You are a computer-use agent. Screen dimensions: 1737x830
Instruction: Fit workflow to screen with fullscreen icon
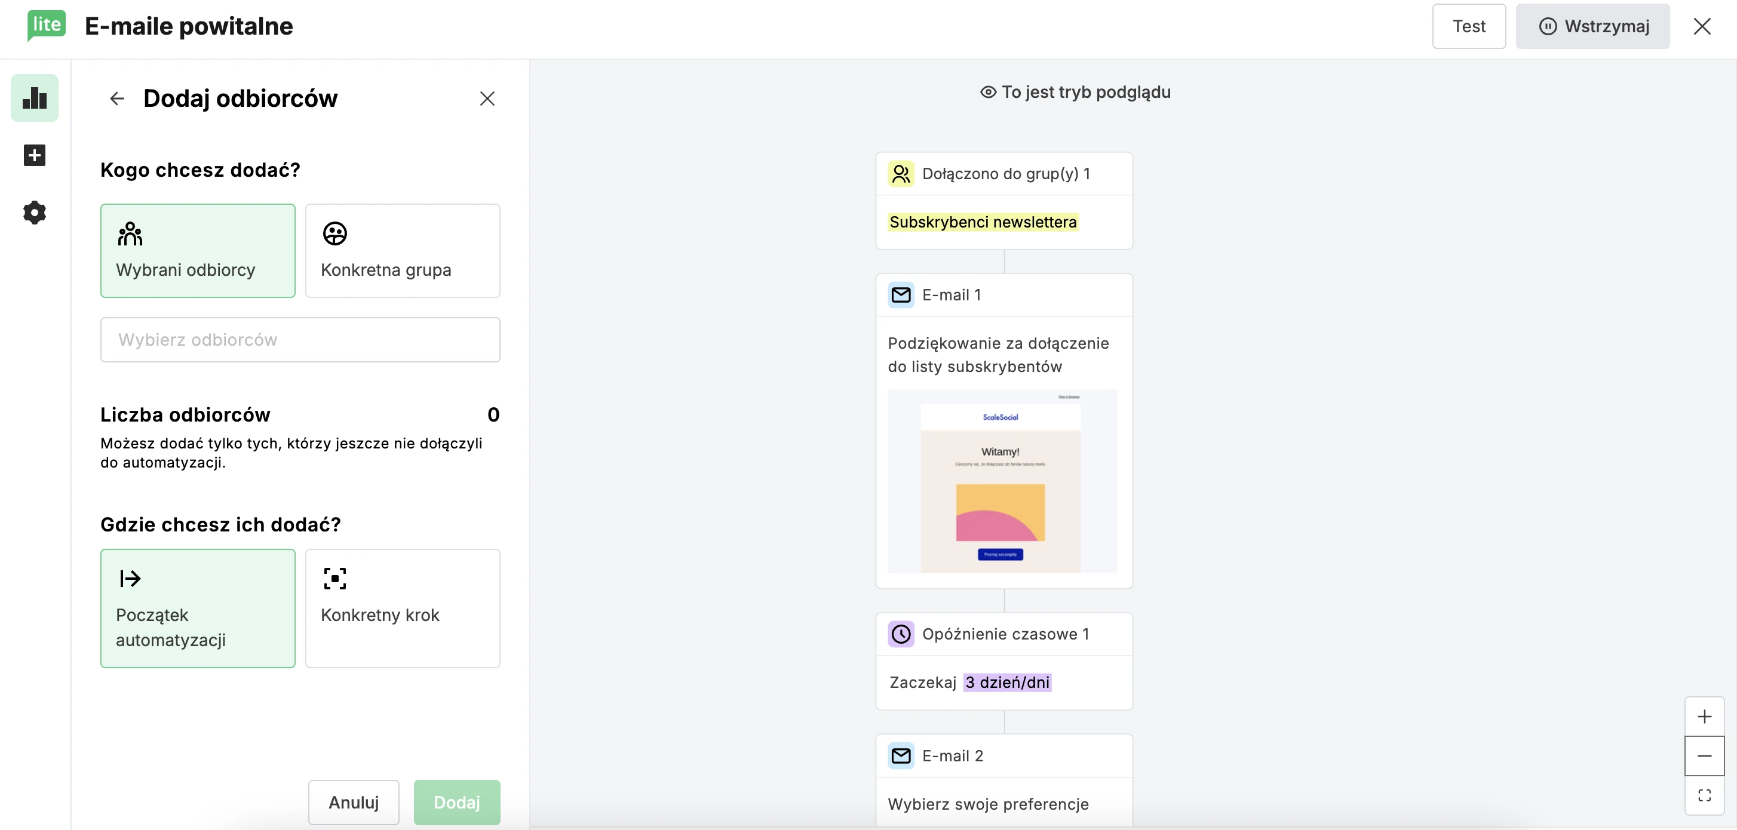pyautogui.click(x=1705, y=795)
